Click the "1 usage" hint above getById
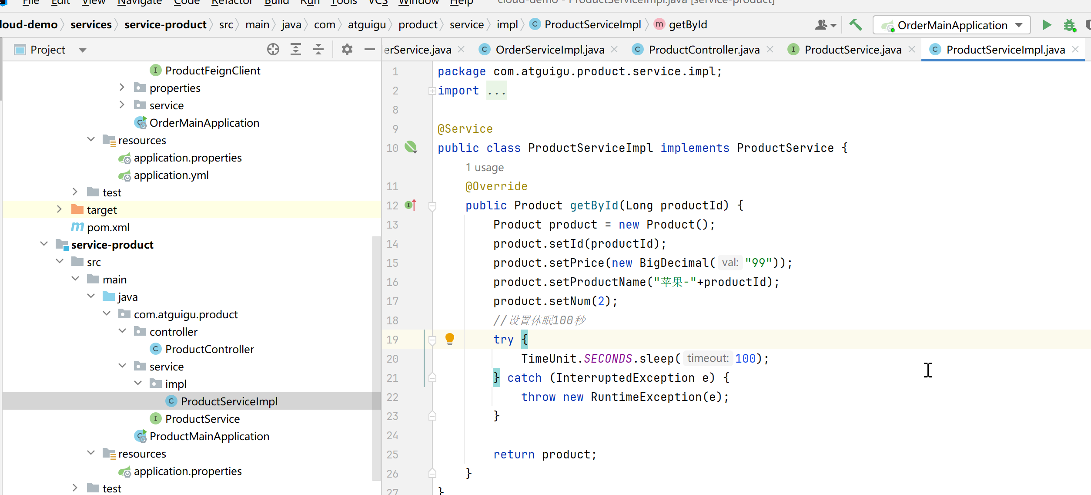This screenshot has width=1091, height=495. pos(485,168)
